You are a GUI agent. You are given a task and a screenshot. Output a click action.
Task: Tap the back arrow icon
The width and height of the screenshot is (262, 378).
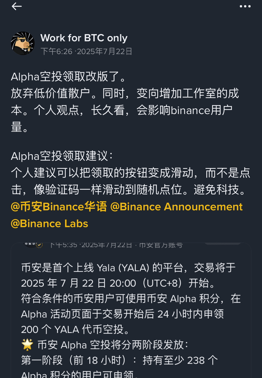[x=16, y=6]
